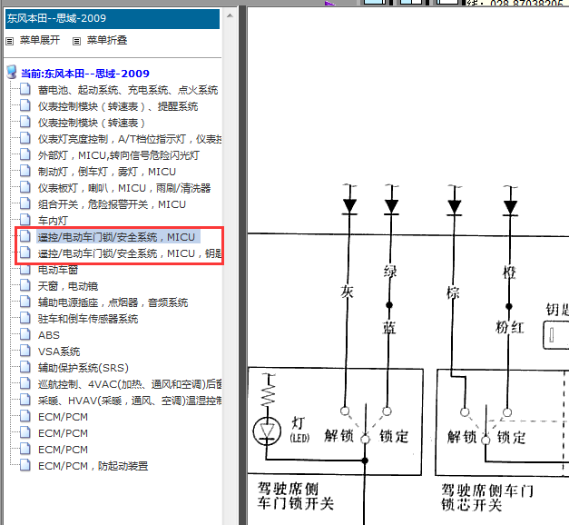The height and width of the screenshot is (525, 569).
Task: Click page icon next to 天窗，电动镜
Action: [x=25, y=285]
